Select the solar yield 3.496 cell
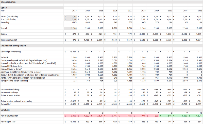The height and width of the screenshot is (124, 203). tap(195, 60)
